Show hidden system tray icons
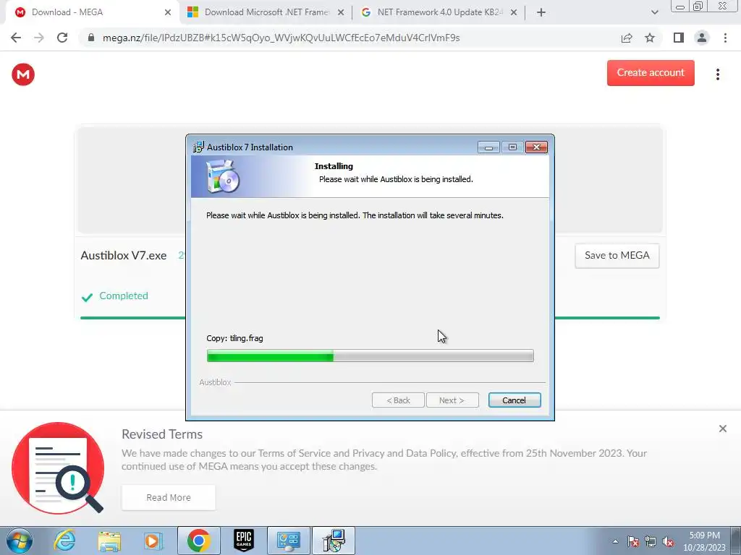This screenshot has height=555, width=741. click(x=615, y=541)
